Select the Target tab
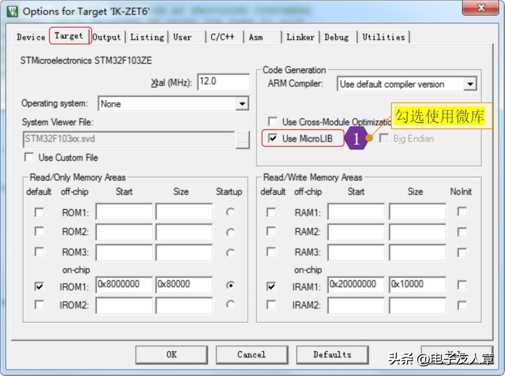This screenshot has width=505, height=376. [69, 36]
